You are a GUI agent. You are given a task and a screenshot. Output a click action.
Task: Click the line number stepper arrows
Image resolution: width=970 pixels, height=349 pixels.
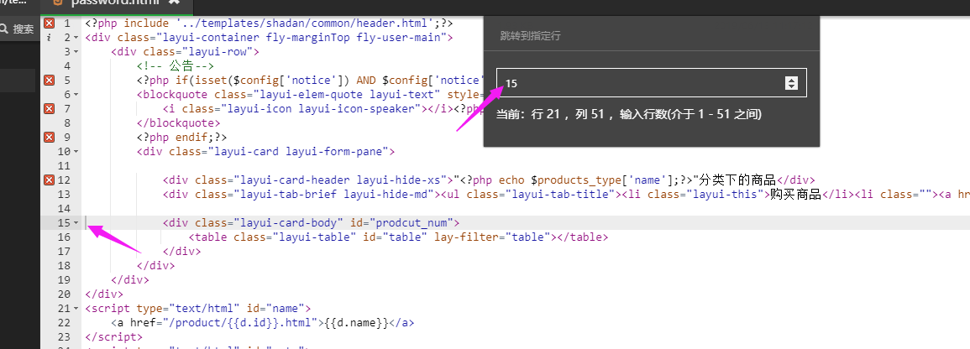(x=790, y=83)
